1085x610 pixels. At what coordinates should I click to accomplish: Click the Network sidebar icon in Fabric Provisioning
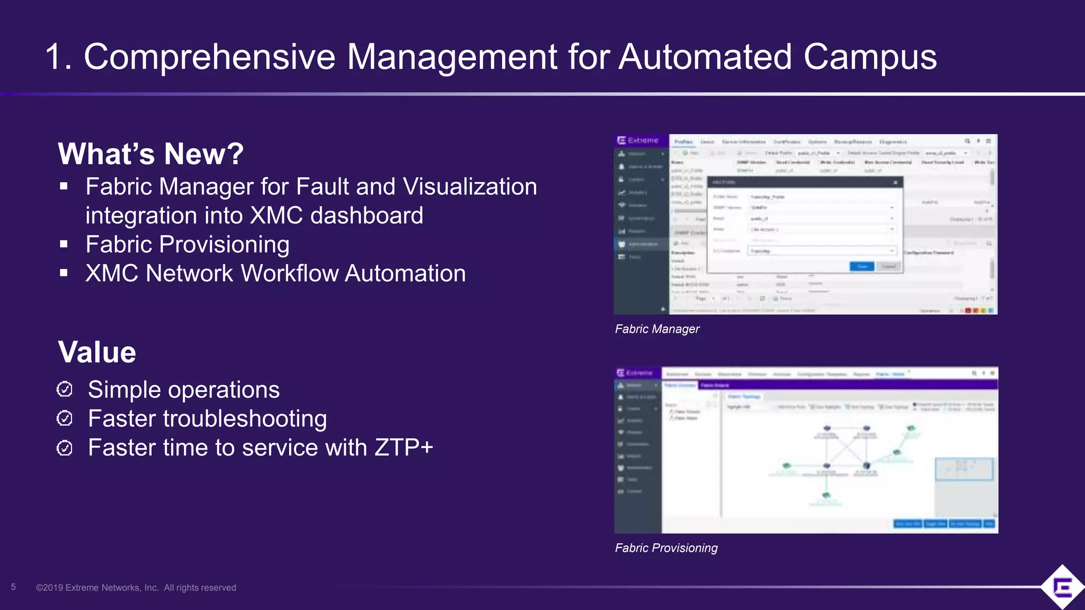[621, 385]
